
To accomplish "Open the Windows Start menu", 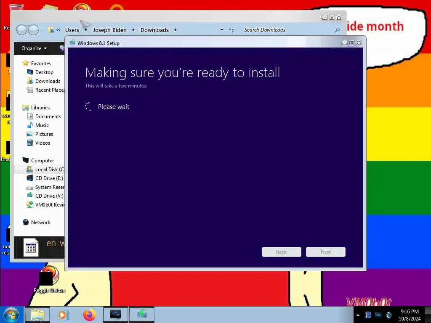I will pyautogui.click(x=11, y=315).
